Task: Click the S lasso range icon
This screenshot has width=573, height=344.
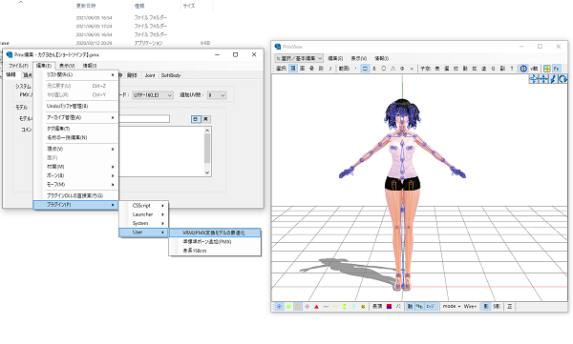Action: pos(374,69)
